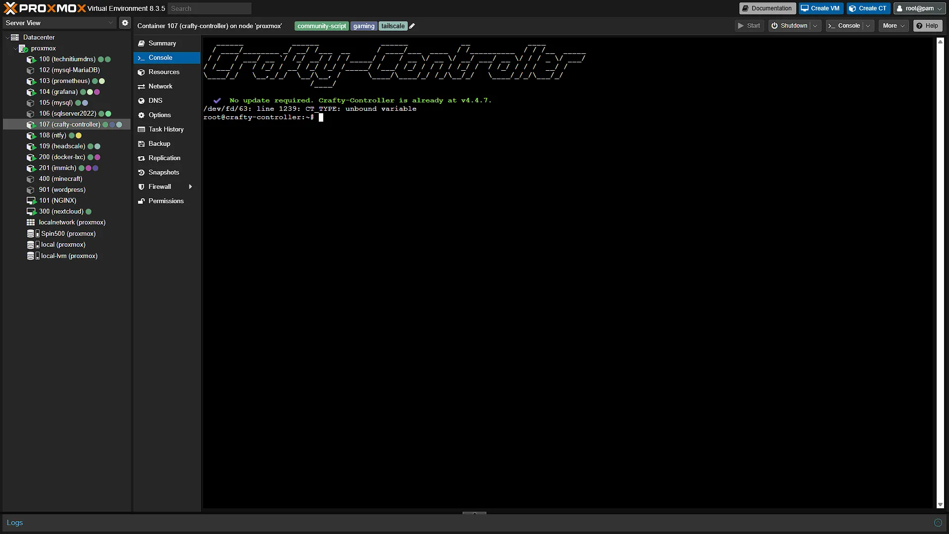Viewport: 949px width, 534px height.
Task: Select localnetwork (proxmox) SDN zone
Action: [x=67, y=222]
